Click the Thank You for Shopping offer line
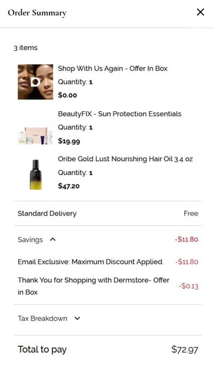The height and width of the screenshot is (365, 214). pyautogui.click(x=94, y=286)
